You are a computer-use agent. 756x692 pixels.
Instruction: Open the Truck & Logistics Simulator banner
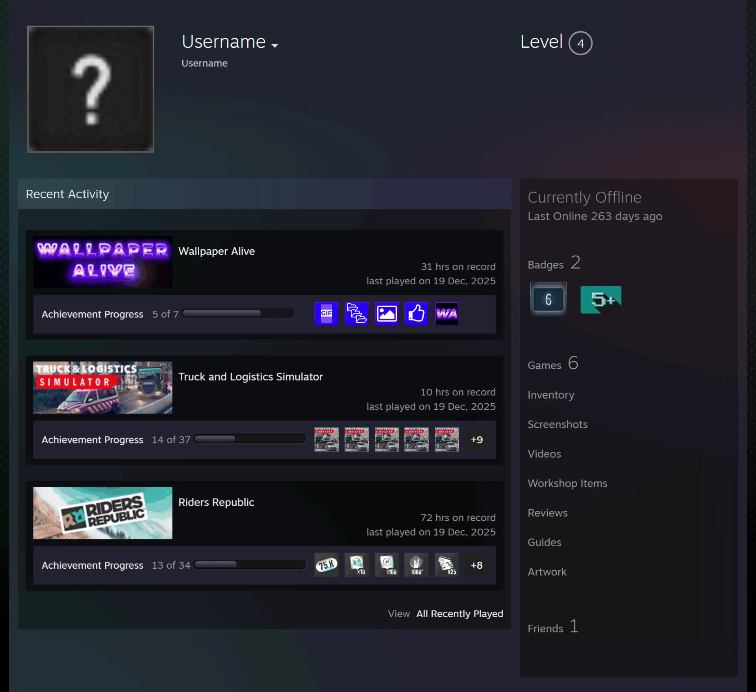(x=103, y=388)
